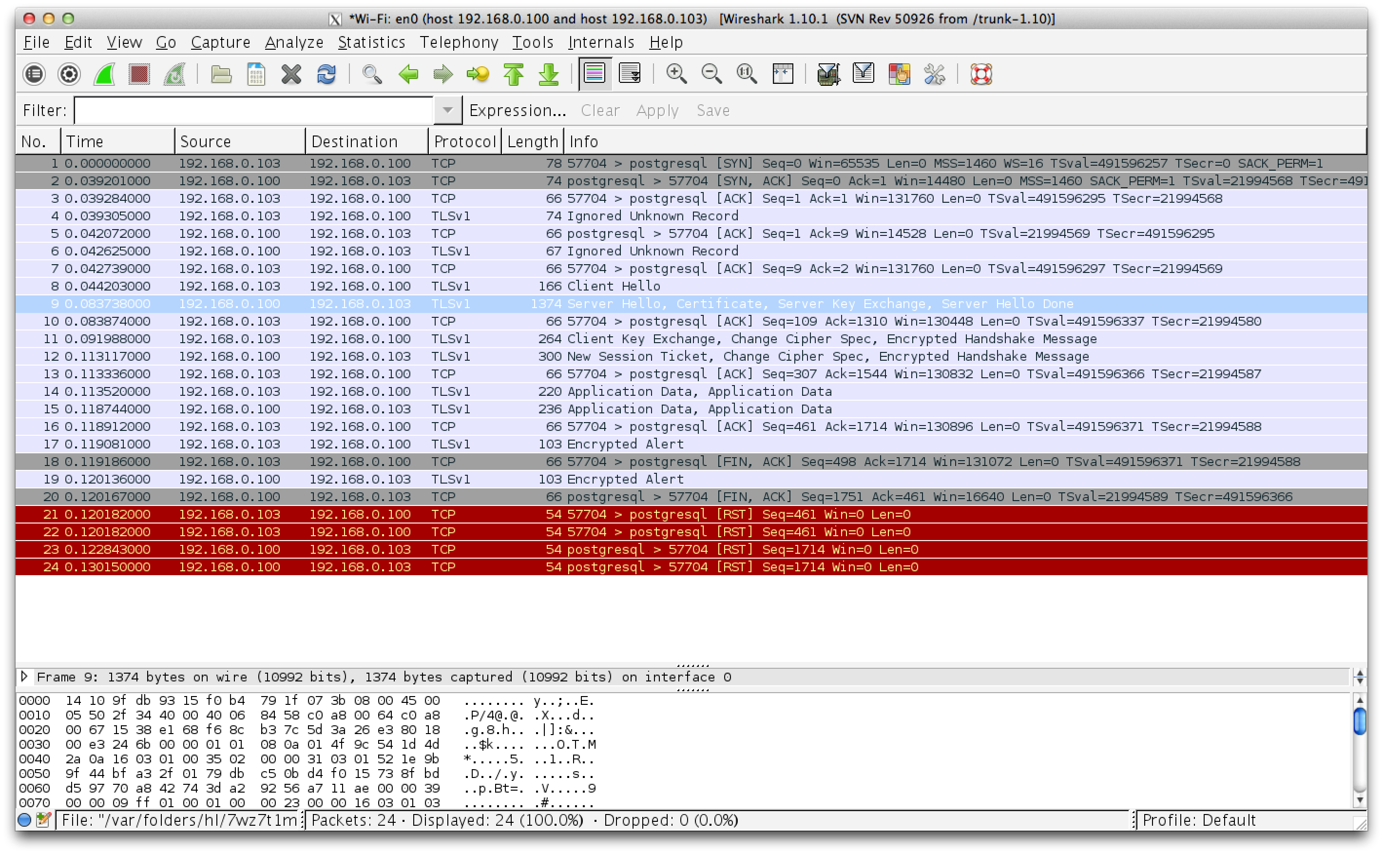The height and width of the screenshot is (854, 1383).
Task: Go forward in packet history
Action: (442, 74)
